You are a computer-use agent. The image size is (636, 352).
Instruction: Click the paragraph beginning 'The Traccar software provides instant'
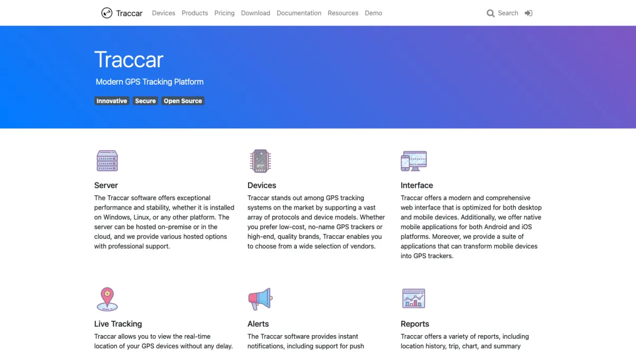click(306, 341)
